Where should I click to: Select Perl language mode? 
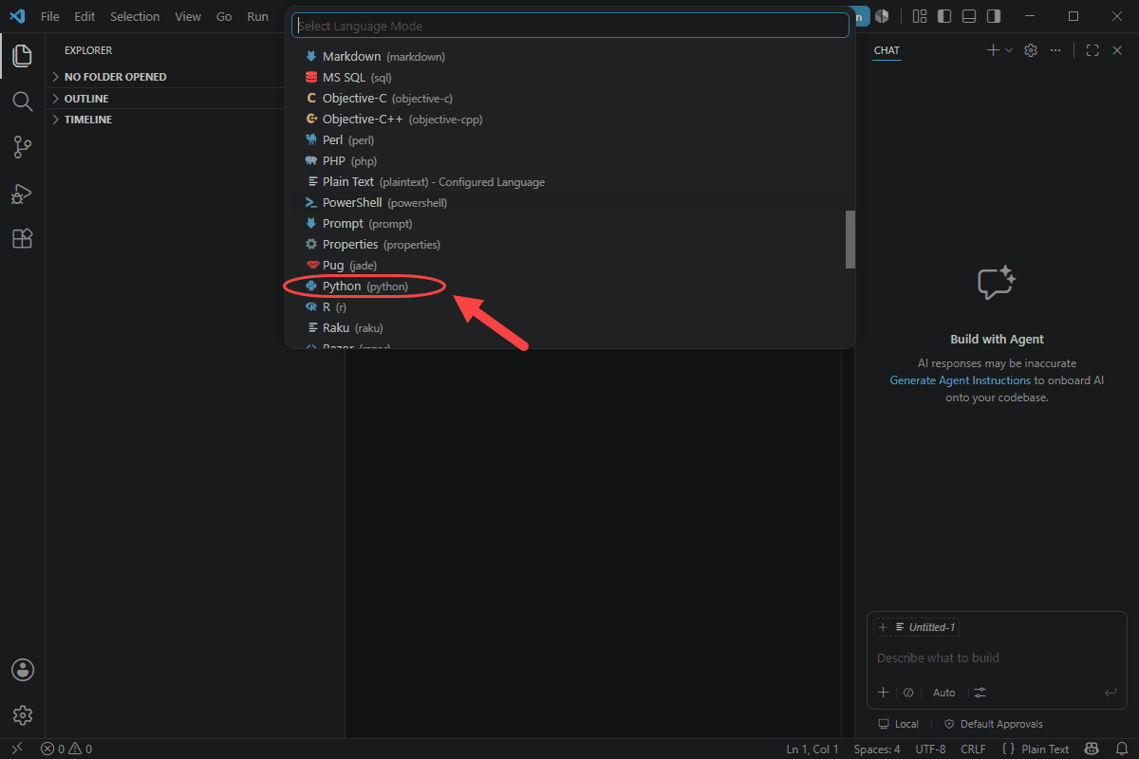point(569,140)
